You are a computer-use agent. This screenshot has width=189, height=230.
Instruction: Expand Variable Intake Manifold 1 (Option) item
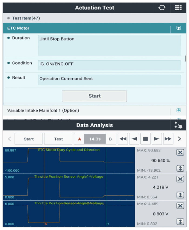[x=178, y=110]
